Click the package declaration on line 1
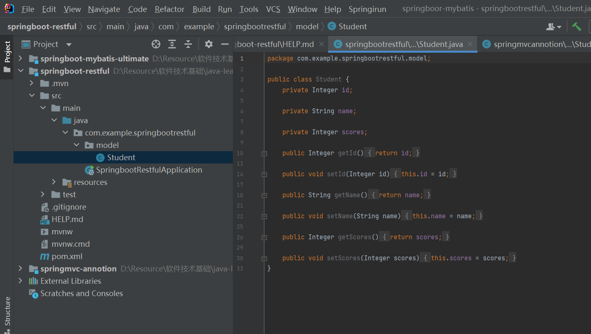591x334 pixels. click(x=349, y=58)
